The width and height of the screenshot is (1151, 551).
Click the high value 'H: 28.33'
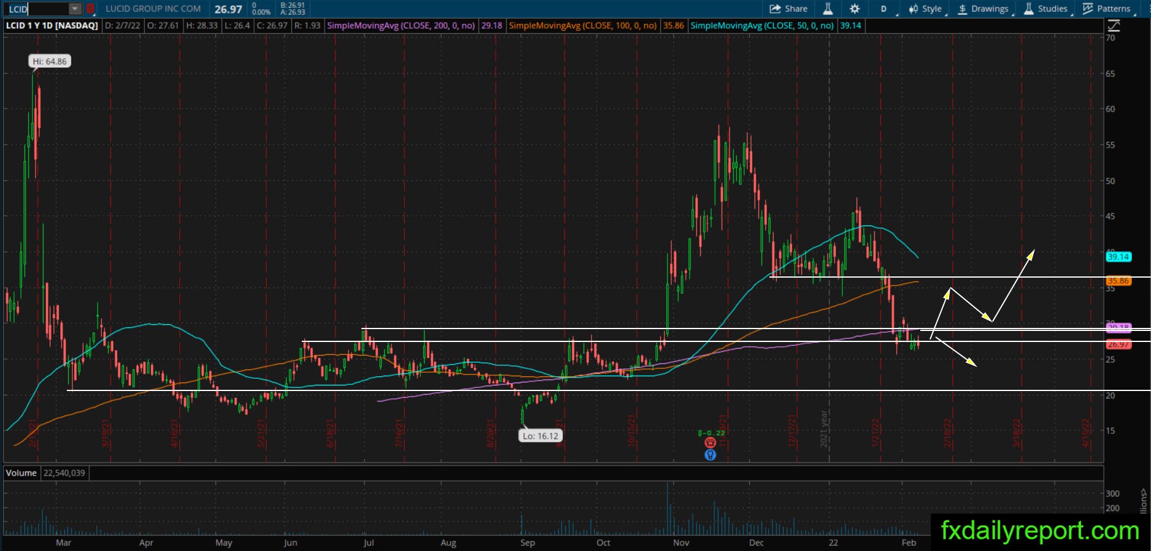tap(202, 26)
